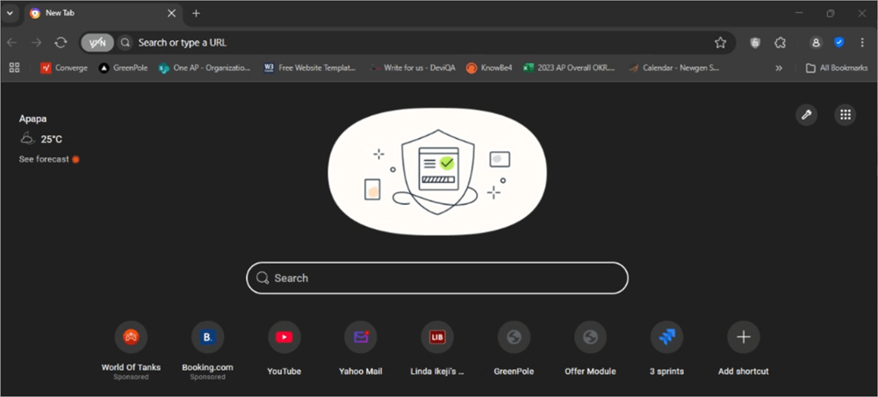The width and height of the screenshot is (878, 397).
Task: Click the customize page pencil icon
Action: [x=805, y=114]
